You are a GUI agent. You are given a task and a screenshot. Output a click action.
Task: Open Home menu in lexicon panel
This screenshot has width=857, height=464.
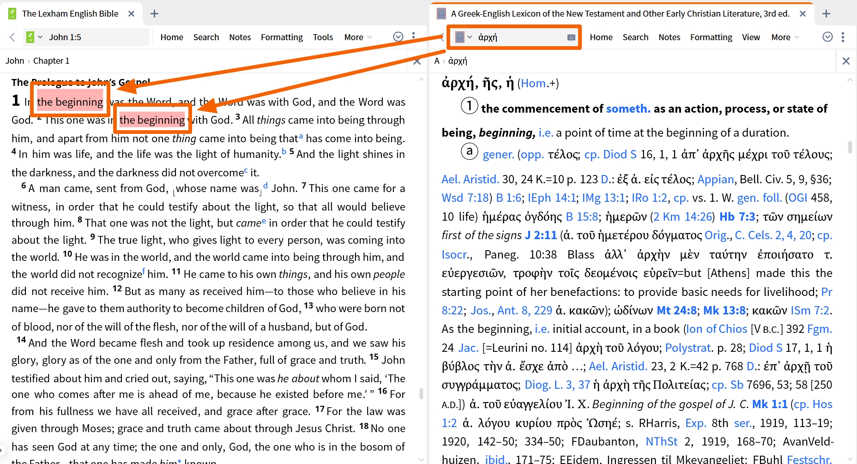(x=601, y=37)
